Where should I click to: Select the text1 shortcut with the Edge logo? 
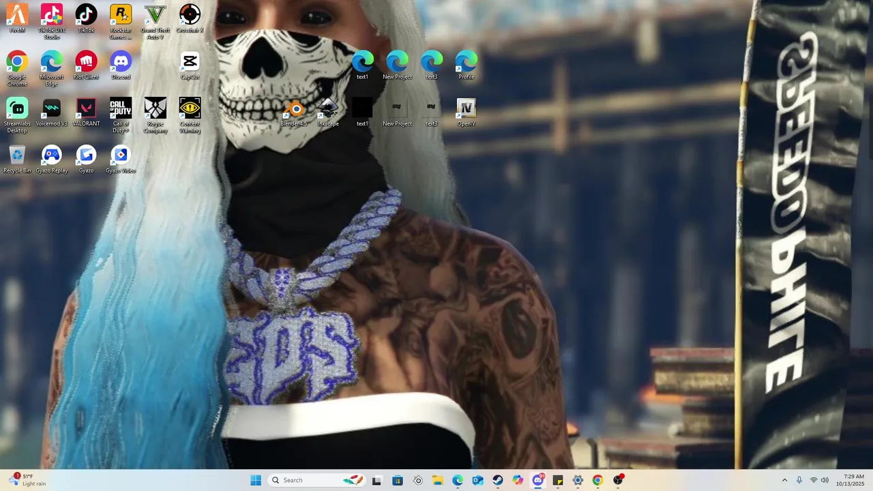click(362, 65)
